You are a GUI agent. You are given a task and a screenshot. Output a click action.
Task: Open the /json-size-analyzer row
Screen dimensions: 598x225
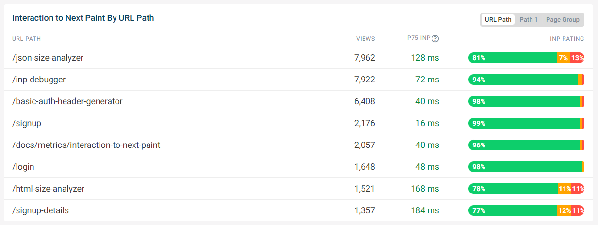tap(299, 58)
